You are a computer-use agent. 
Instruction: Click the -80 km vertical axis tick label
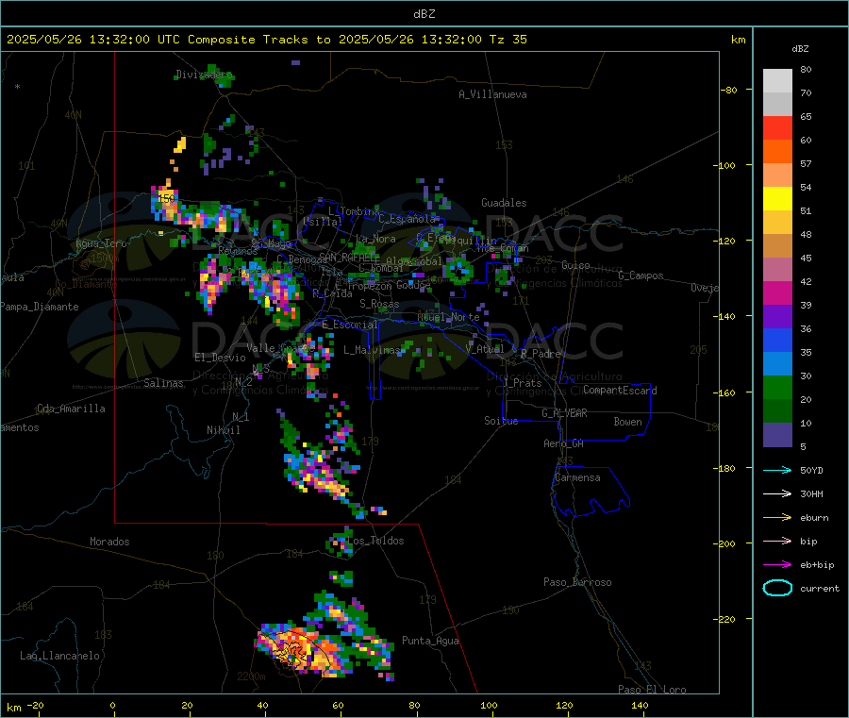(x=729, y=90)
